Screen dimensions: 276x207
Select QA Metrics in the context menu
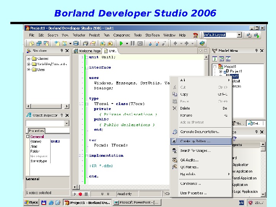201,167
